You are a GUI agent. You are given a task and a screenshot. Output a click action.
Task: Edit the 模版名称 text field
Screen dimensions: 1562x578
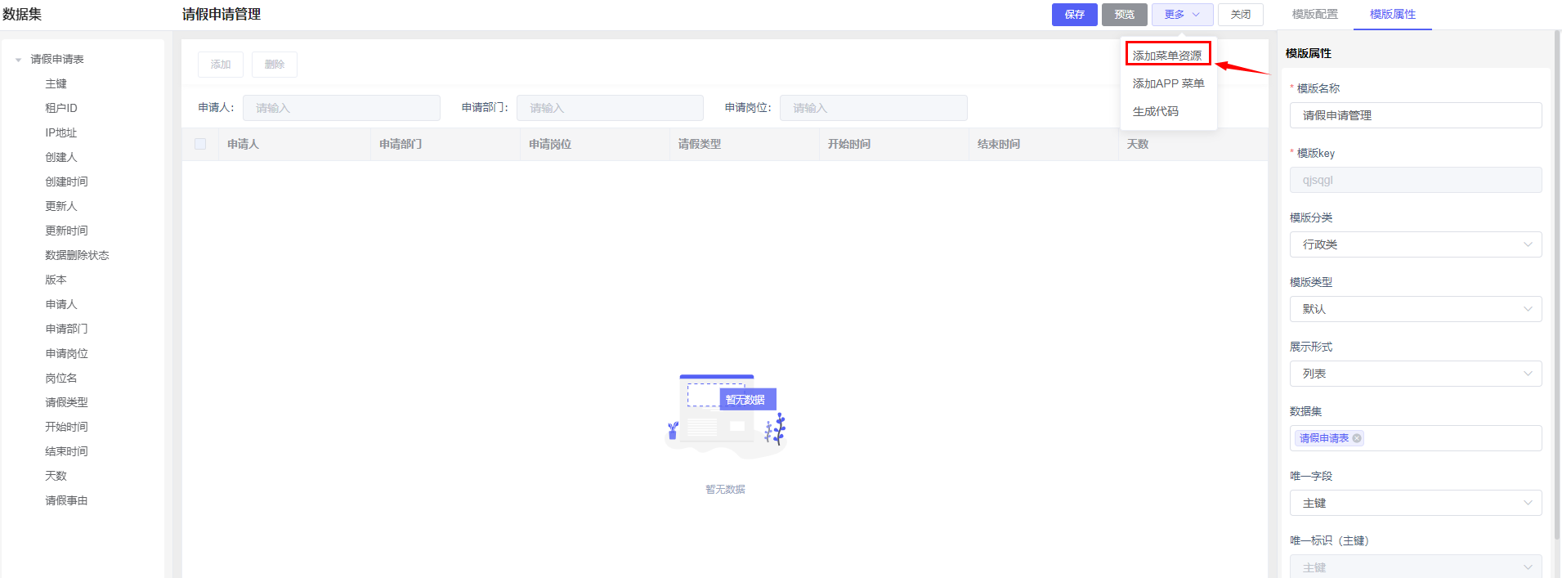[x=1415, y=115]
